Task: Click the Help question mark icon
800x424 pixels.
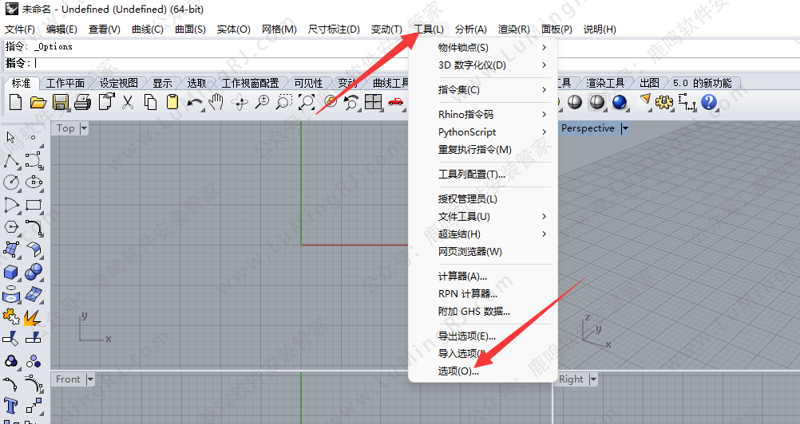Action: 709,102
